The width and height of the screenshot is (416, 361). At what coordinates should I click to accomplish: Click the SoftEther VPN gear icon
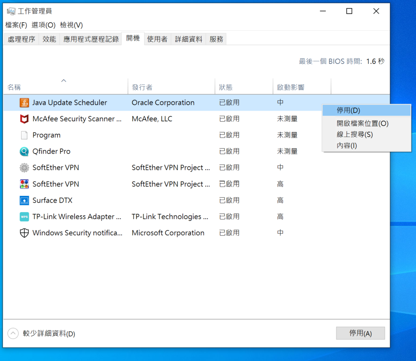(24, 168)
